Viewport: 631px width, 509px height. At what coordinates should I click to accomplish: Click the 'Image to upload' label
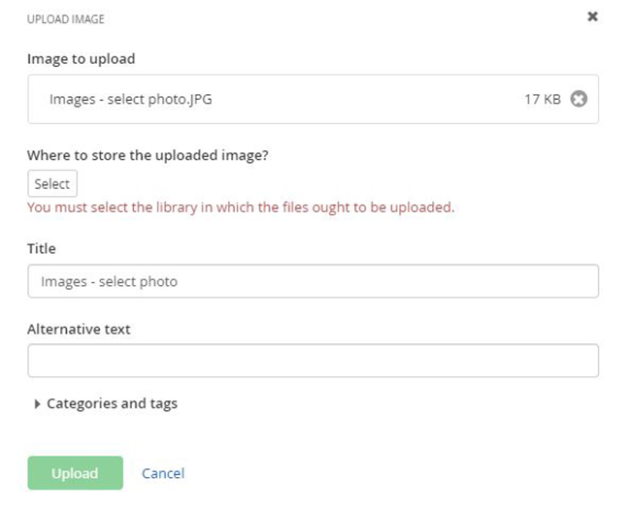coord(81,58)
